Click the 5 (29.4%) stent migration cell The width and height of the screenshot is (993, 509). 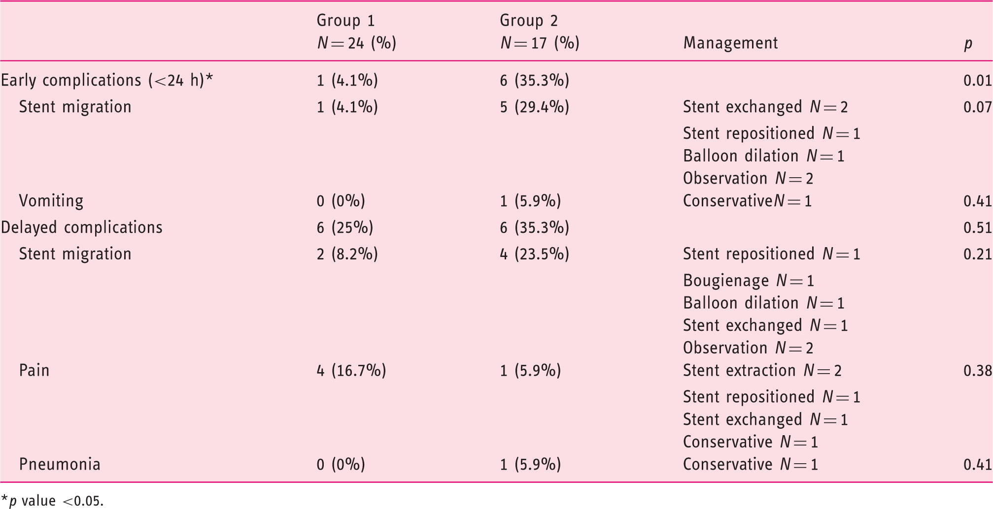pos(535,107)
